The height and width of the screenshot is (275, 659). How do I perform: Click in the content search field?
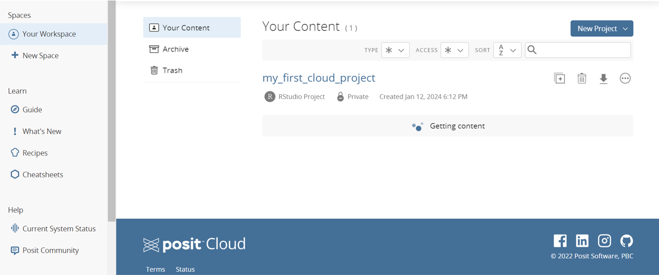(x=578, y=50)
